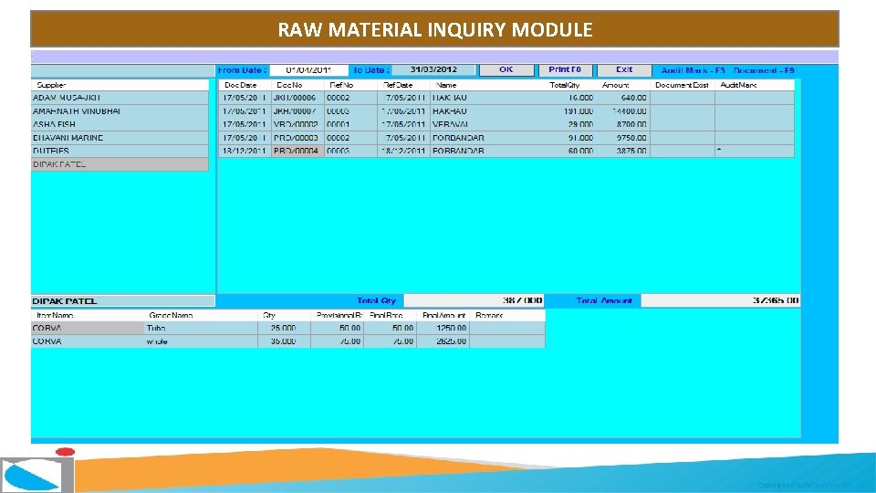The image size is (876, 493).
Task: Click the Audit Mark column header
Action: [755, 85]
